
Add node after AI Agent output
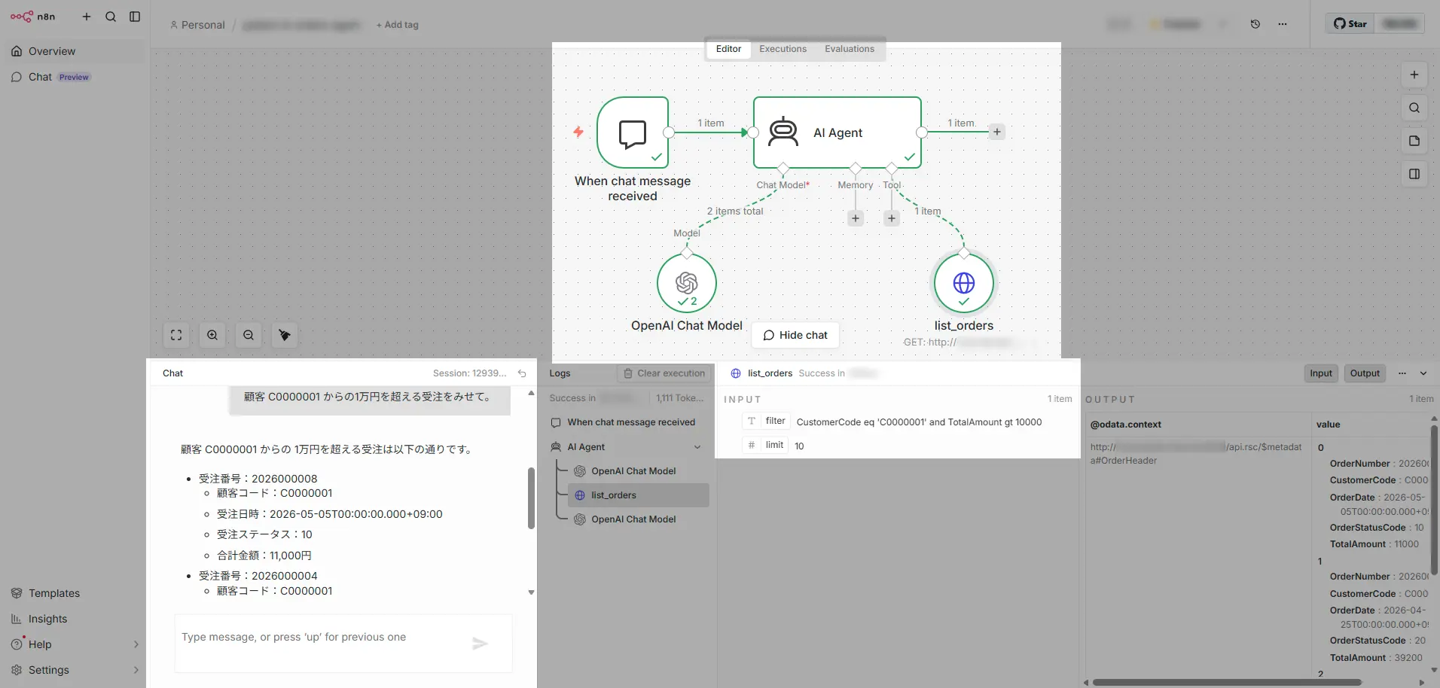[x=997, y=132]
